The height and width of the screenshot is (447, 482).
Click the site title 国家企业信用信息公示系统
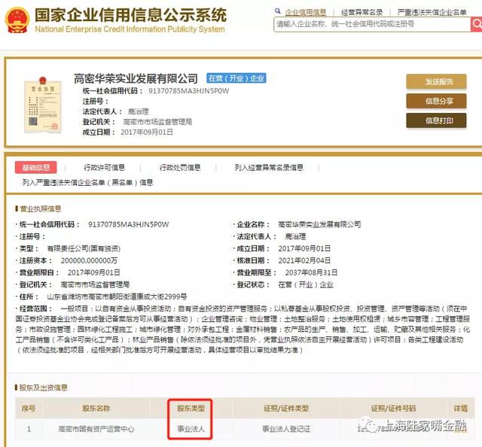click(x=130, y=15)
